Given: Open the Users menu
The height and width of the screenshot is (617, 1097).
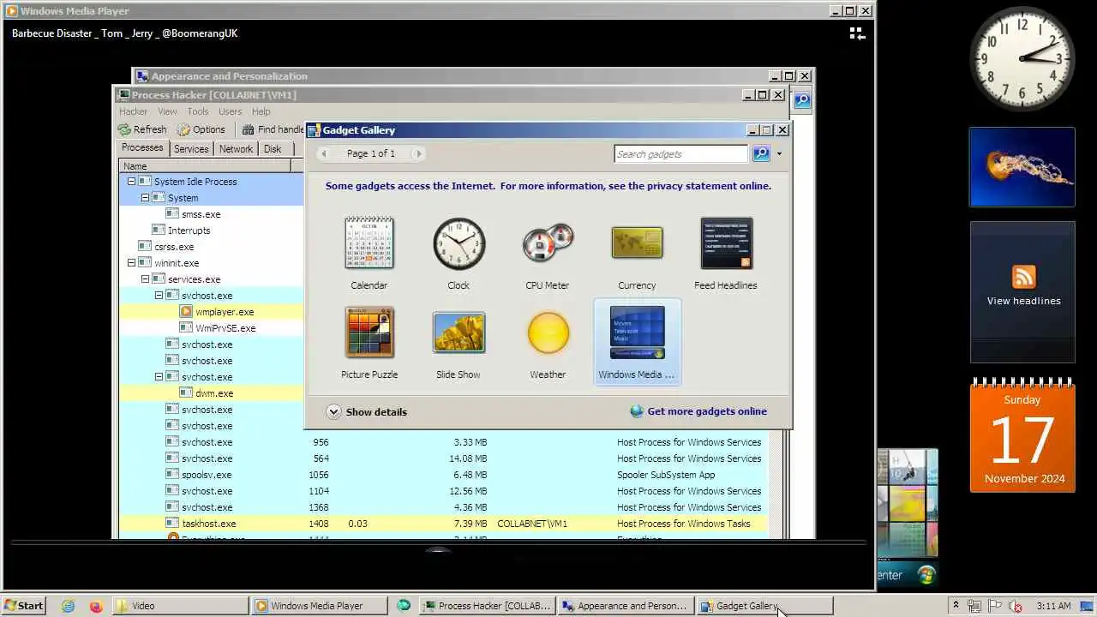Looking at the screenshot, I should click(x=230, y=111).
